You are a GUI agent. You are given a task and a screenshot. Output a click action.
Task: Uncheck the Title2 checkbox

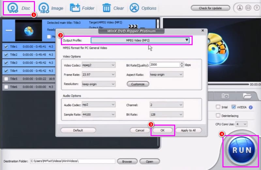(6, 55)
